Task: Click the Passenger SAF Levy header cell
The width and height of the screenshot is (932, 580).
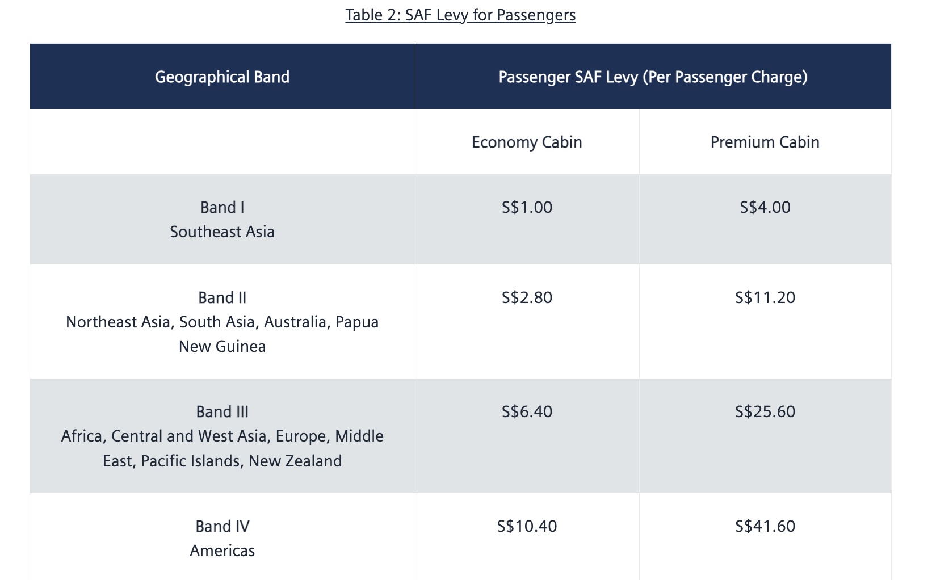Action: point(653,77)
